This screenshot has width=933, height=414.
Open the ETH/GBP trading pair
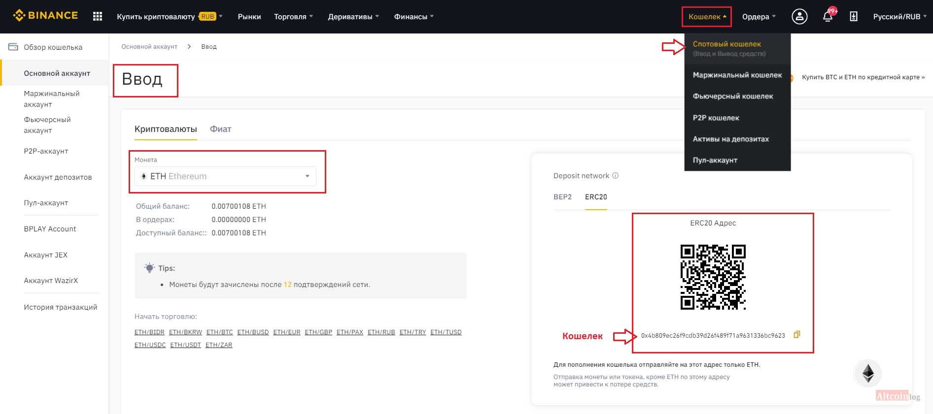click(318, 332)
